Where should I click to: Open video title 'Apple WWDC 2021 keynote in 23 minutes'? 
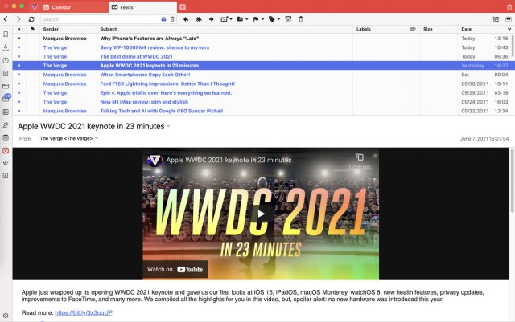click(229, 160)
